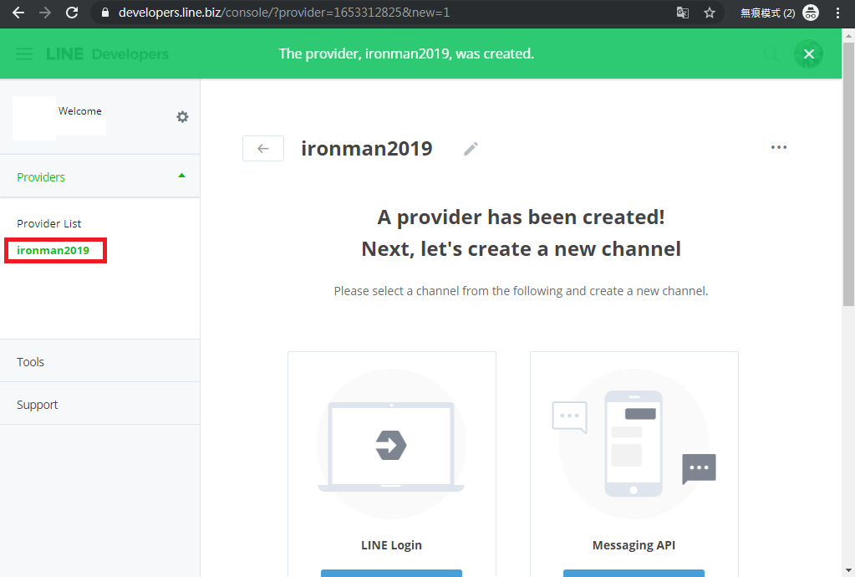Click the page vertical scrollbar
Viewport: 855px width, 577px height.
848,175
